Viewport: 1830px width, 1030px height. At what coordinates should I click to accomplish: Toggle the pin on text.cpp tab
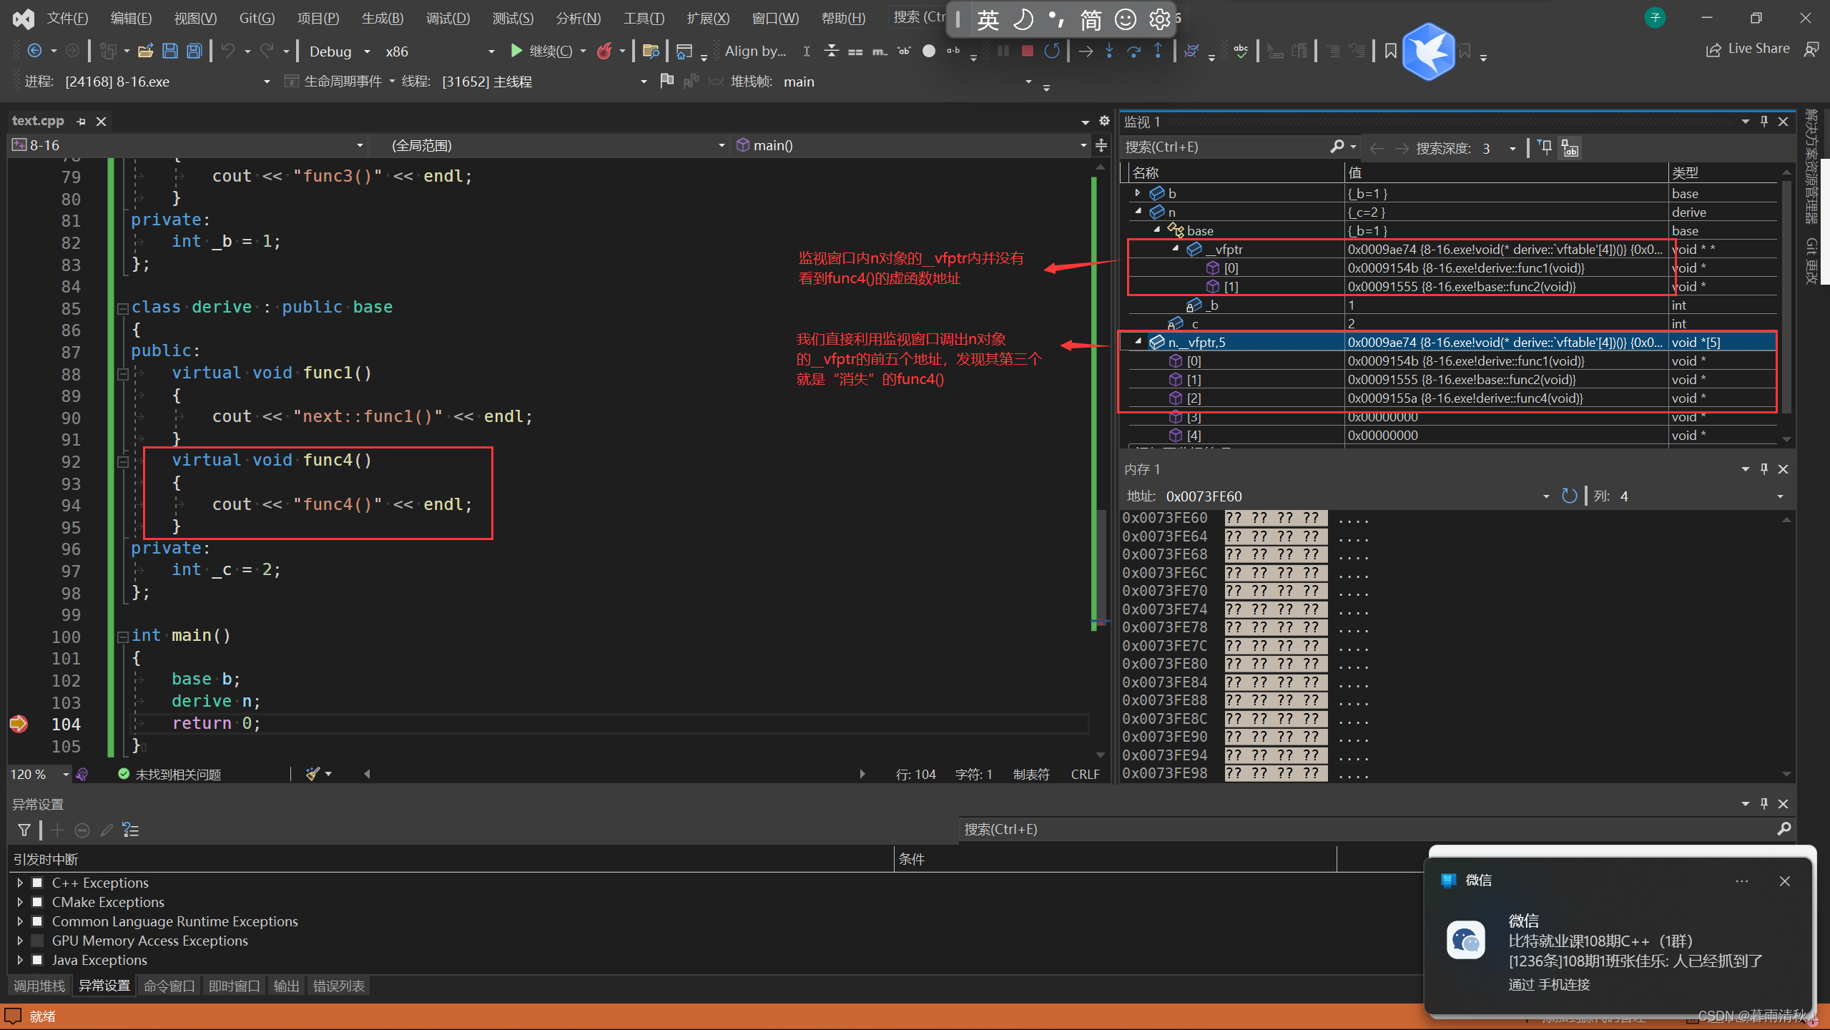81,122
